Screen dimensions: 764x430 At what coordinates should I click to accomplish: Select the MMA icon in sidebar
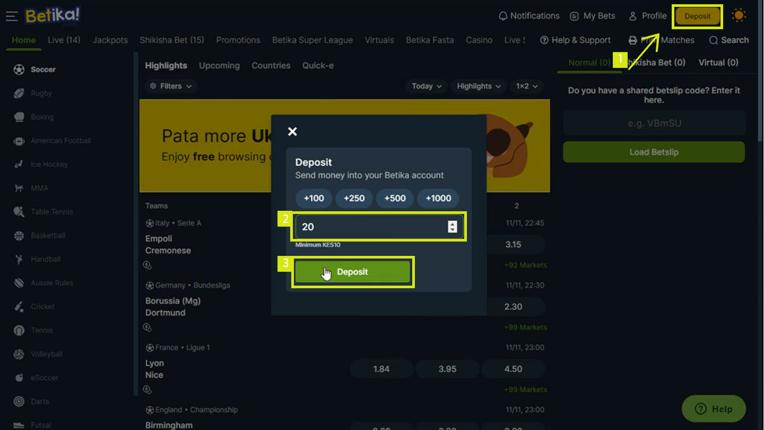click(19, 188)
